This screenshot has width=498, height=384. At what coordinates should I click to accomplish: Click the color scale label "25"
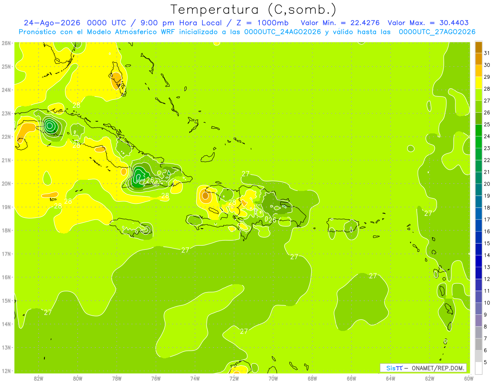pos(487,124)
